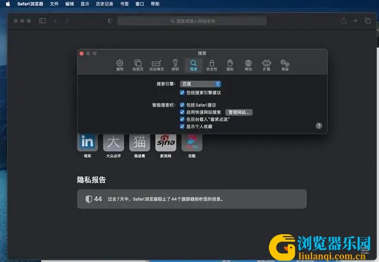Open the Advanced (高级) gears icon pane
This screenshot has height=262, width=379.
click(285, 65)
